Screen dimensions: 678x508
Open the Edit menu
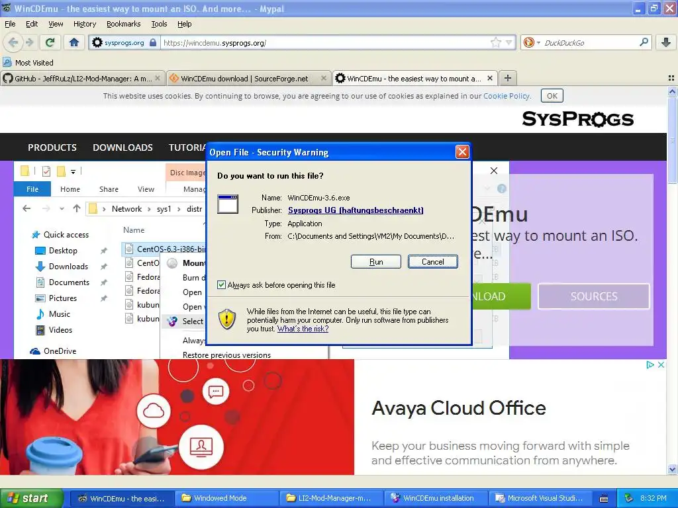point(32,24)
